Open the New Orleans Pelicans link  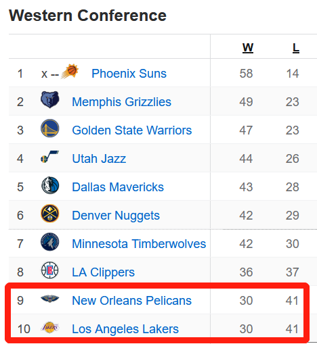point(131,301)
